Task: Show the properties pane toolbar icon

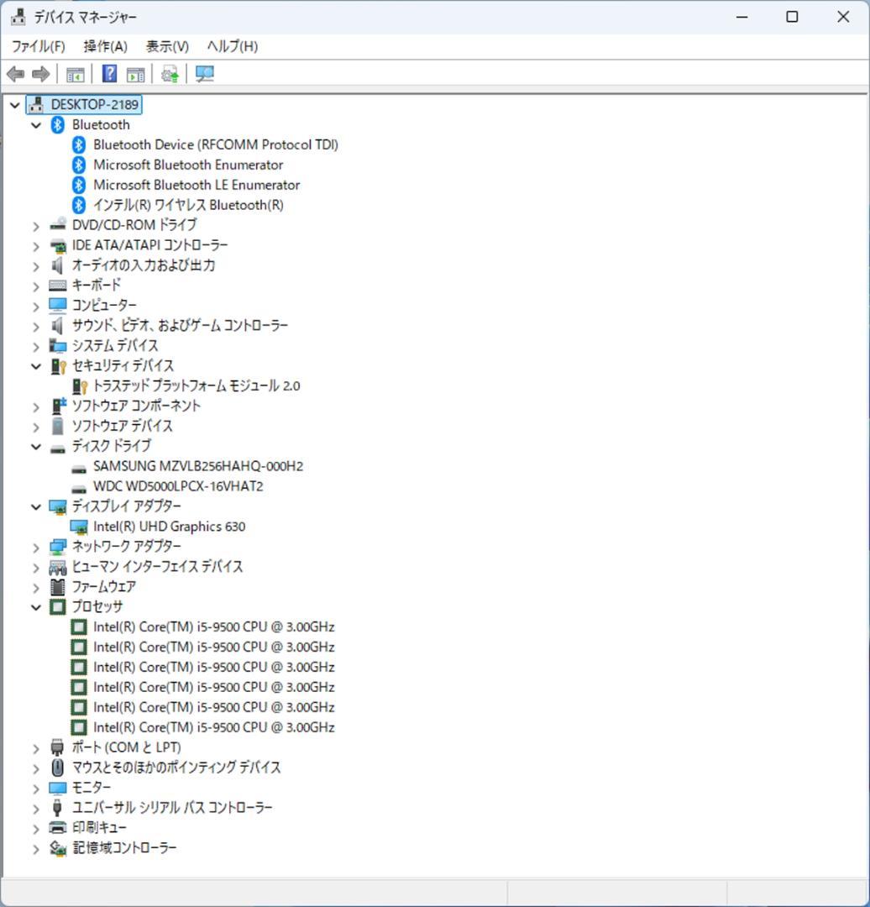Action: 135,74
